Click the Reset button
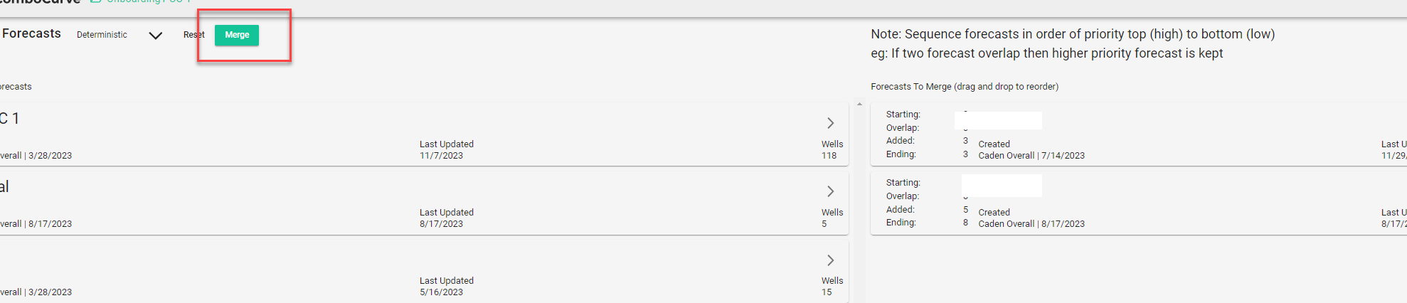 coord(193,35)
